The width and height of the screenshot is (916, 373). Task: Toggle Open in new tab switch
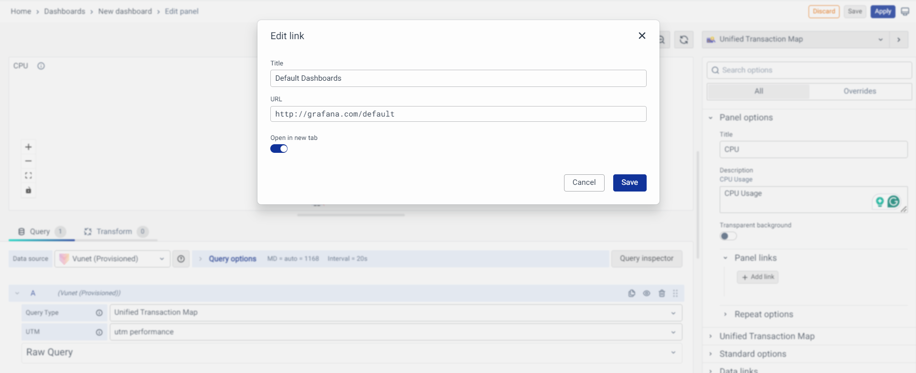[x=279, y=149]
